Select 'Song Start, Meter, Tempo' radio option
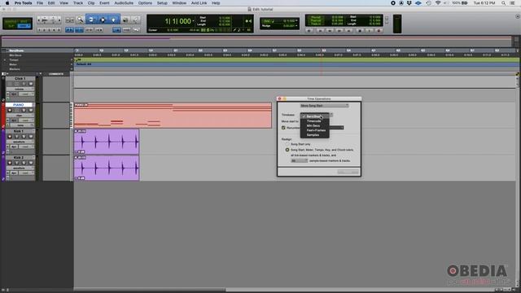The image size is (521, 293). pyautogui.click(x=287, y=150)
